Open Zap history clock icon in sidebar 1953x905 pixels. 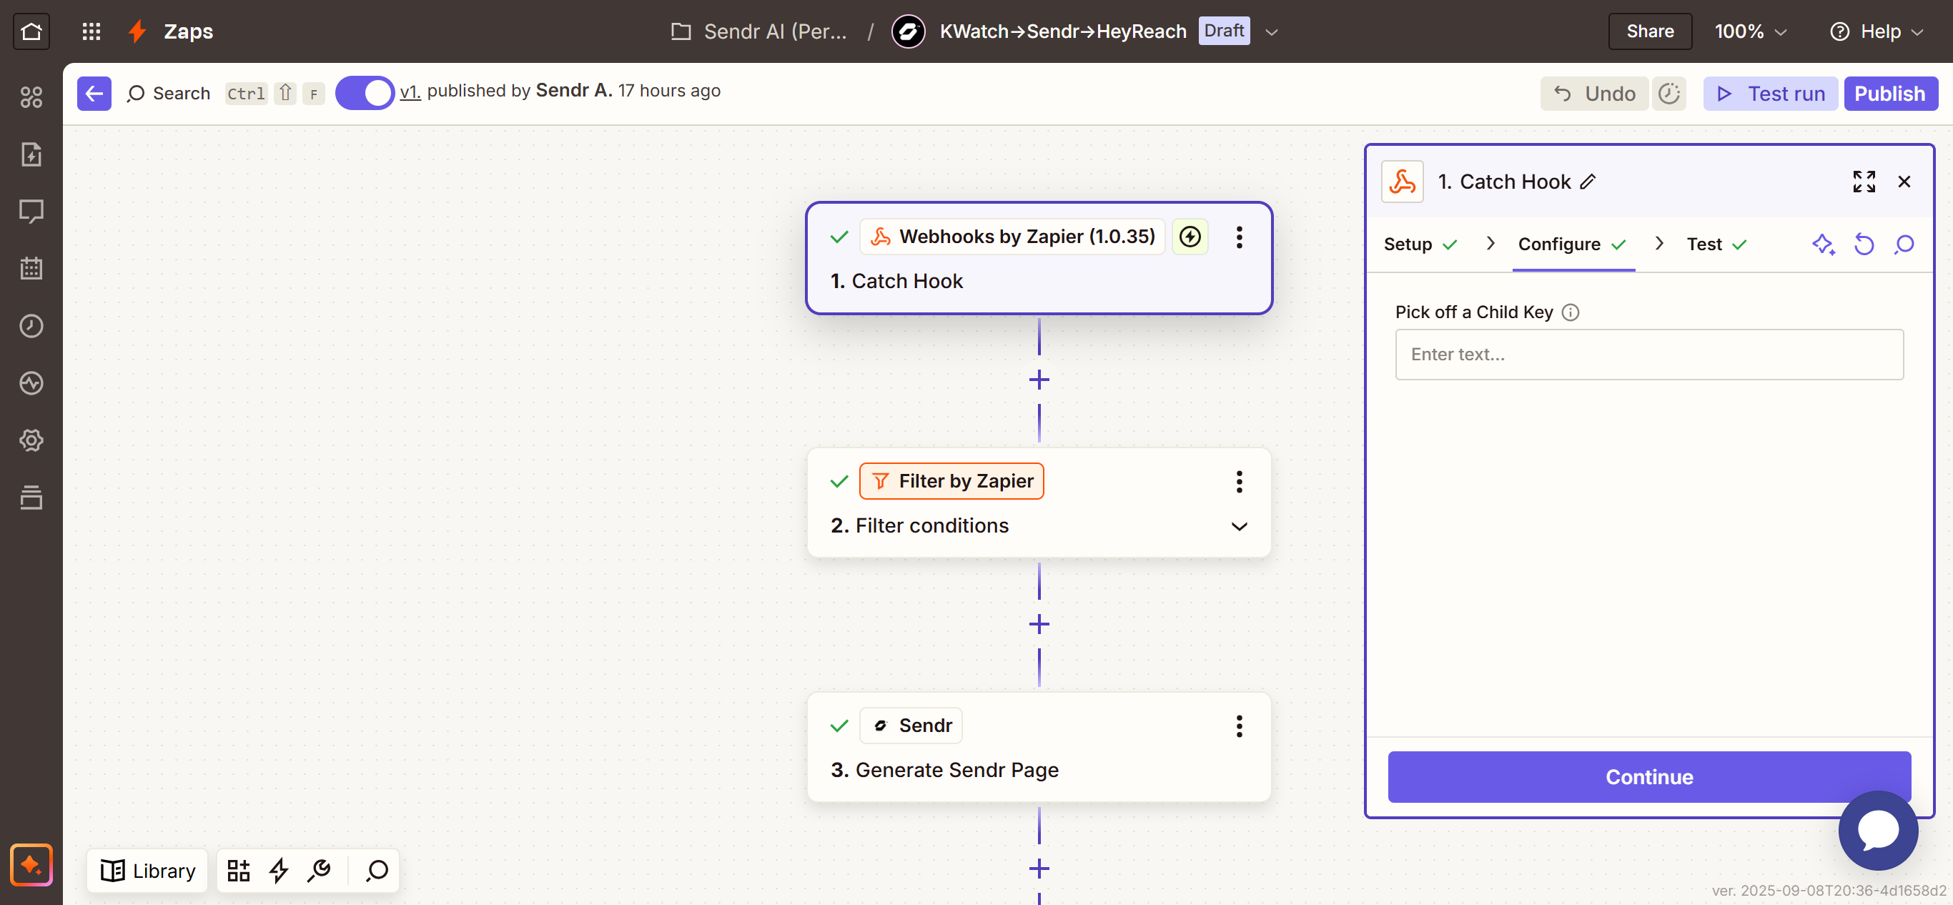point(31,326)
